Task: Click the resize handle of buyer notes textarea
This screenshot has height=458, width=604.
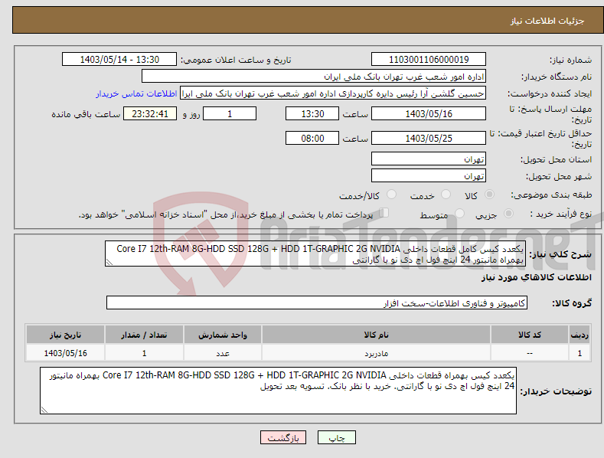Action: click(x=44, y=410)
